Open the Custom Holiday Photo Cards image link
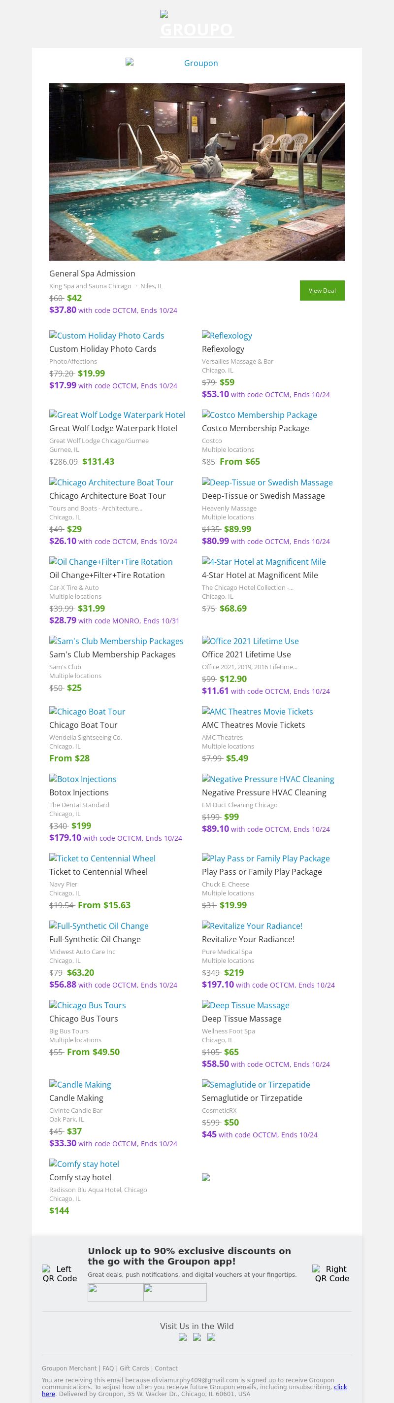394x1403 pixels. pyautogui.click(x=107, y=336)
